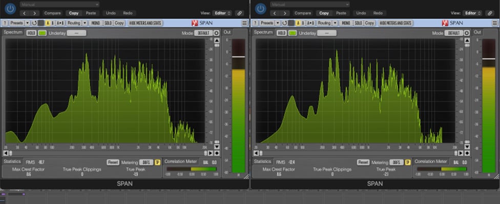500x204 pixels.
Task: Click diamond zoom reset icon in left SPAN
Action: (217, 153)
